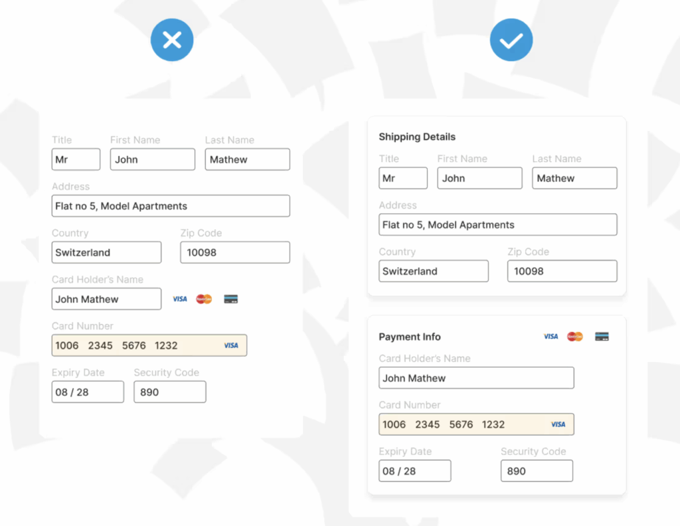Click generic card icon in Payment Info header

click(602, 337)
